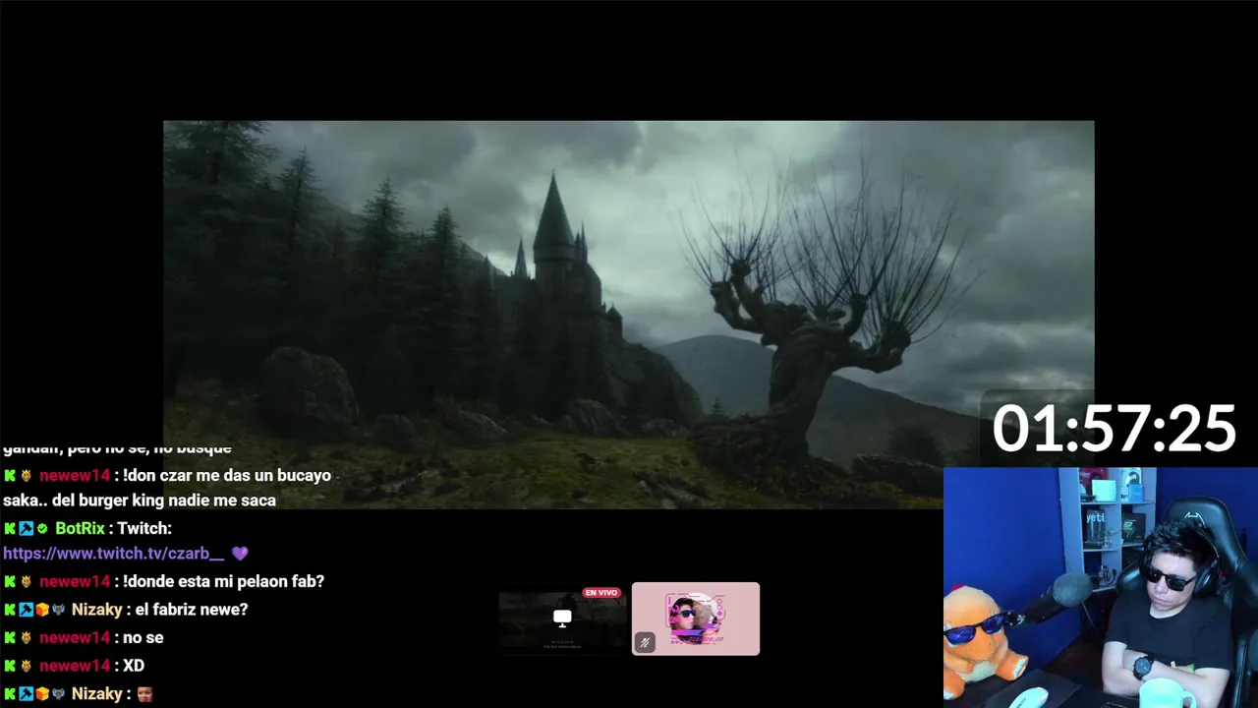Viewport: 1258px width, 708px height.
Task: Click the red EN VIVO live badge
Action: (600, 593)
